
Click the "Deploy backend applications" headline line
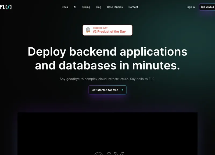[x=107, y=52]
